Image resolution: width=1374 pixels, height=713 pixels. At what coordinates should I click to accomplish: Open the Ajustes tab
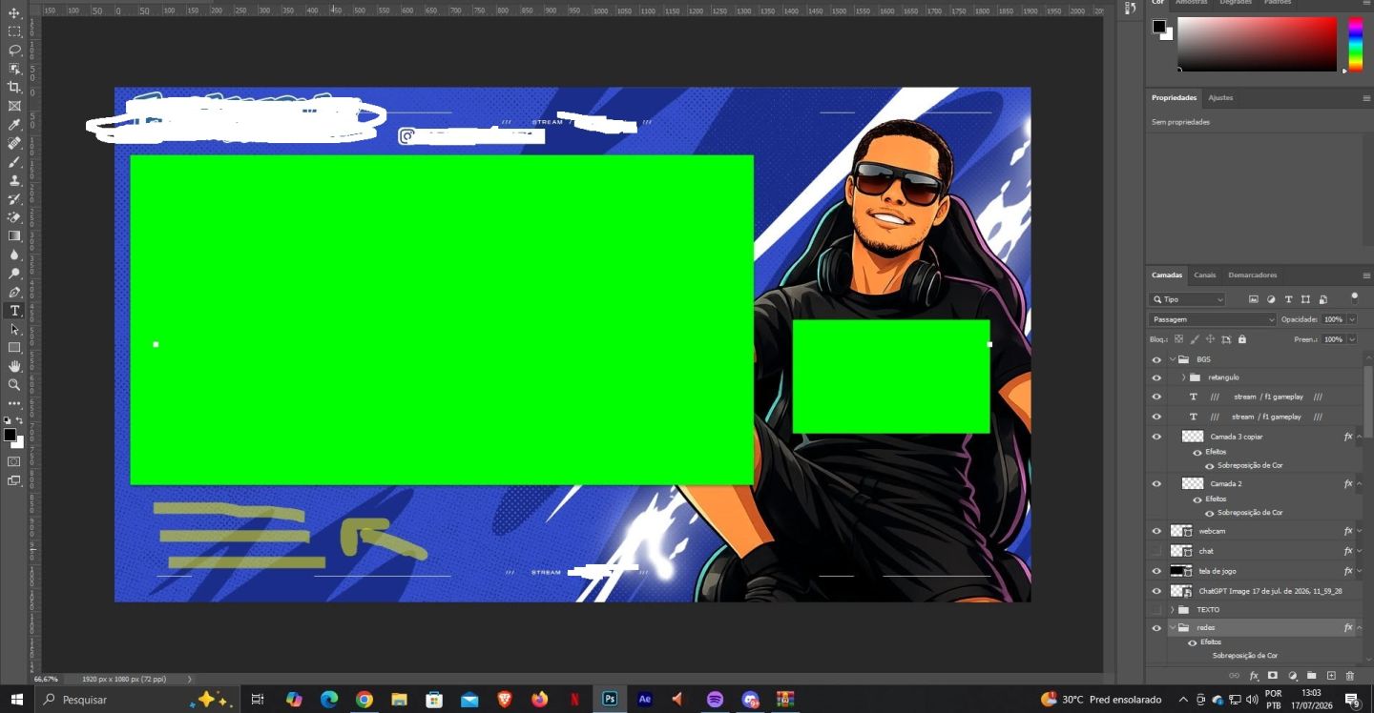[1220, 97]
